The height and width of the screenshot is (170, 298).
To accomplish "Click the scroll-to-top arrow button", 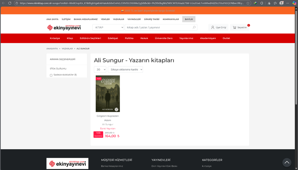I will (287, 163).
